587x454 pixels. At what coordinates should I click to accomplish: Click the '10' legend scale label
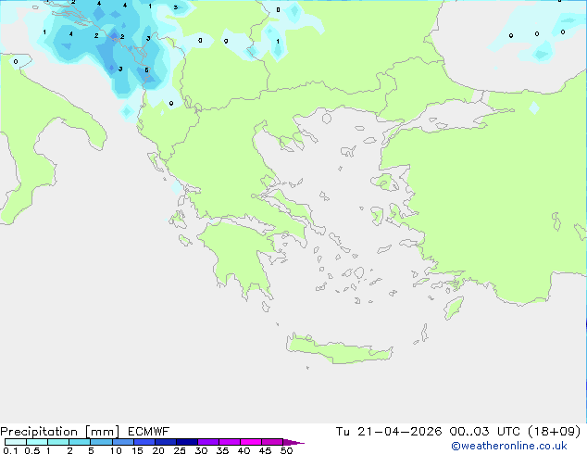coord(116,450)
